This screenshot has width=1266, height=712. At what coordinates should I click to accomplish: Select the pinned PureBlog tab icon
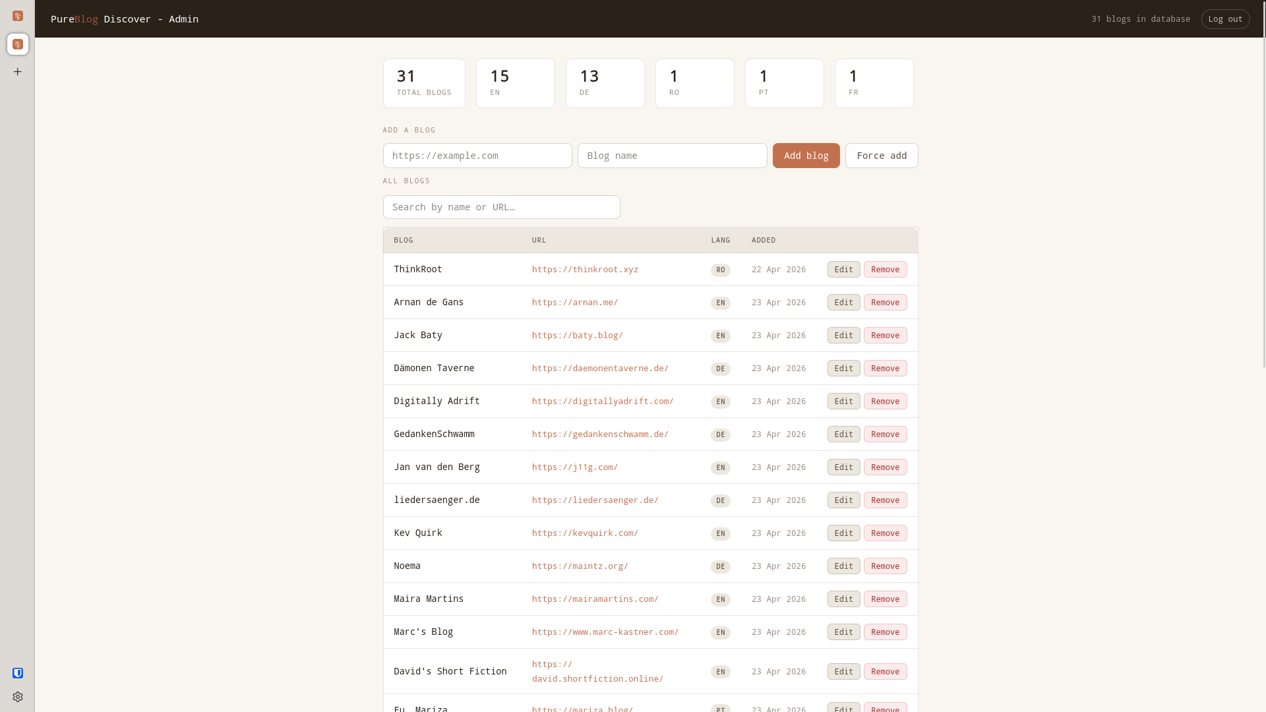point(17,16)
